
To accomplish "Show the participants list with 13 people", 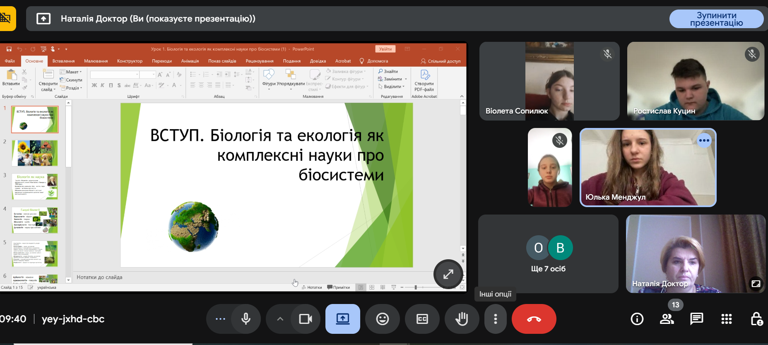I will tap(667, 319).
